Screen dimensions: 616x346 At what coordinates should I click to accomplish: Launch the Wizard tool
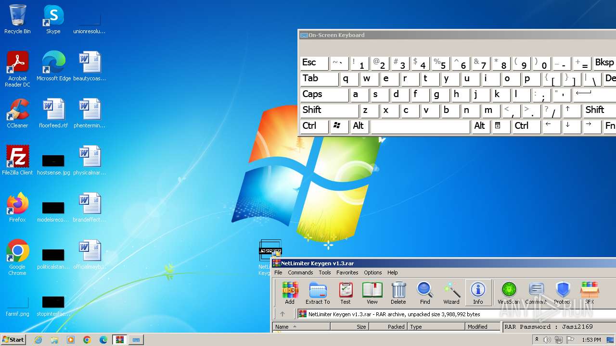coord(451,293)
